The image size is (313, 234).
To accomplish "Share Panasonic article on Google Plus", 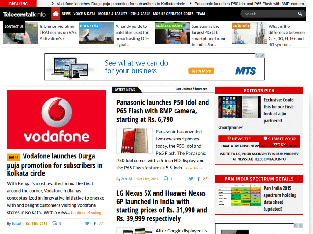I will (x=205, y=179).
